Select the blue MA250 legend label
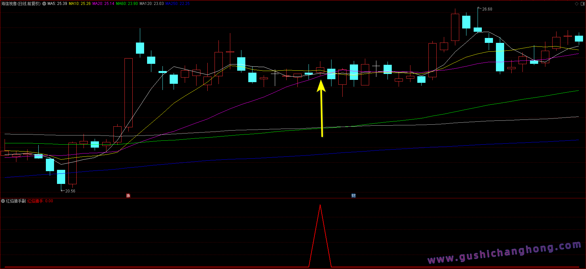Viewport: 586px width, 269px height. (177, 4)
